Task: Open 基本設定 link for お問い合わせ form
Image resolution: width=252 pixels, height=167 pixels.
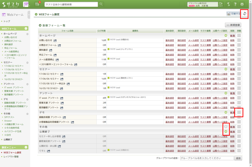Action: pyautogui.click(x=170, y=40)
